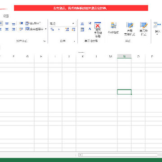
Task: Select column G header
Action: point(27,56)
